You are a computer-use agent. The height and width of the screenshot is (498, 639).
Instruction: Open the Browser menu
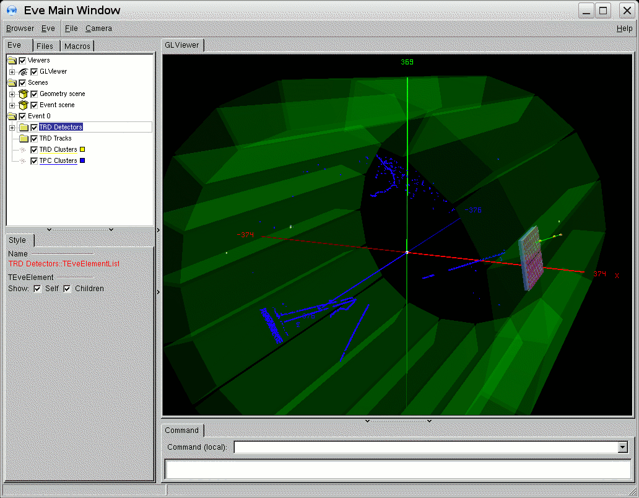[20, 28]
